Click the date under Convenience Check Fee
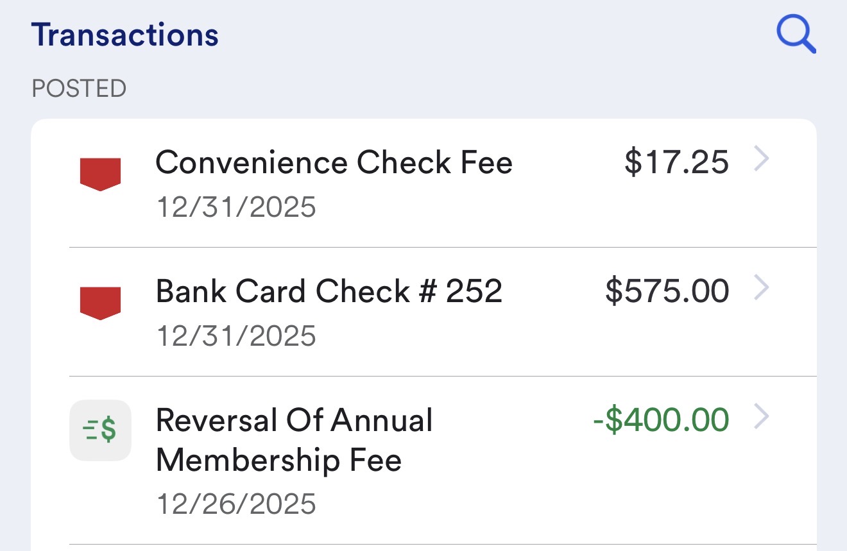Image resolution: width=847 pixels, height=551 pixels. pos(236,207)
